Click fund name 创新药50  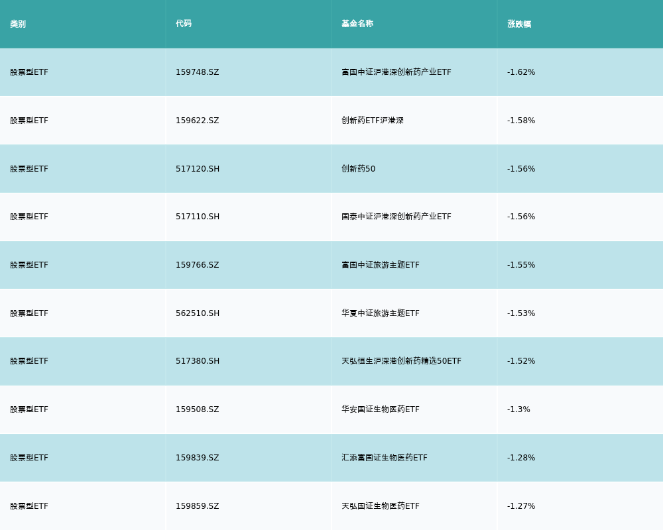tap(358, 169)
